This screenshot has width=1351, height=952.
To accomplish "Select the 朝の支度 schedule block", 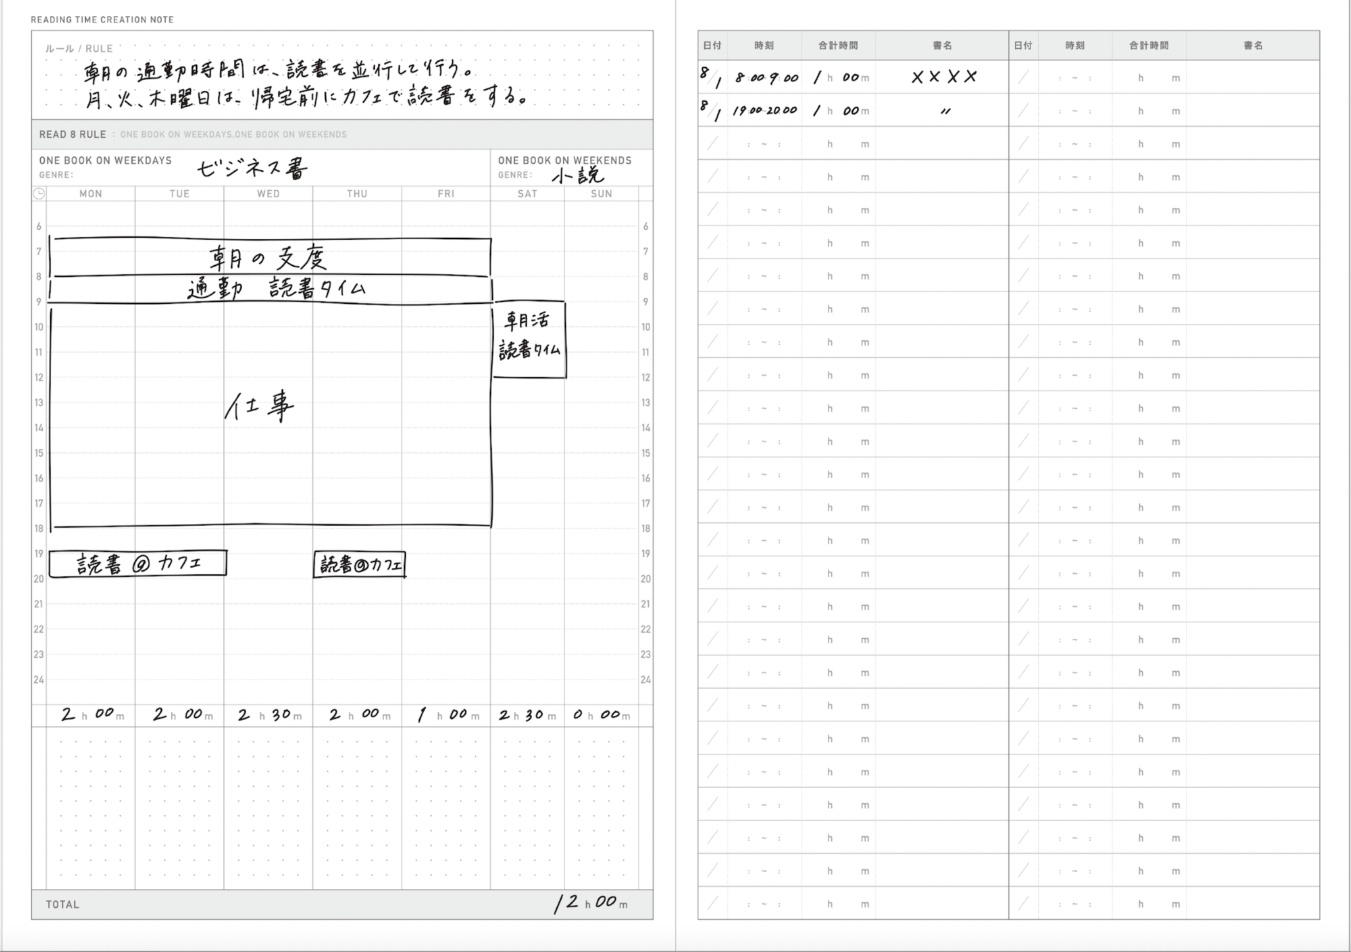I will (x=270, y=257).
